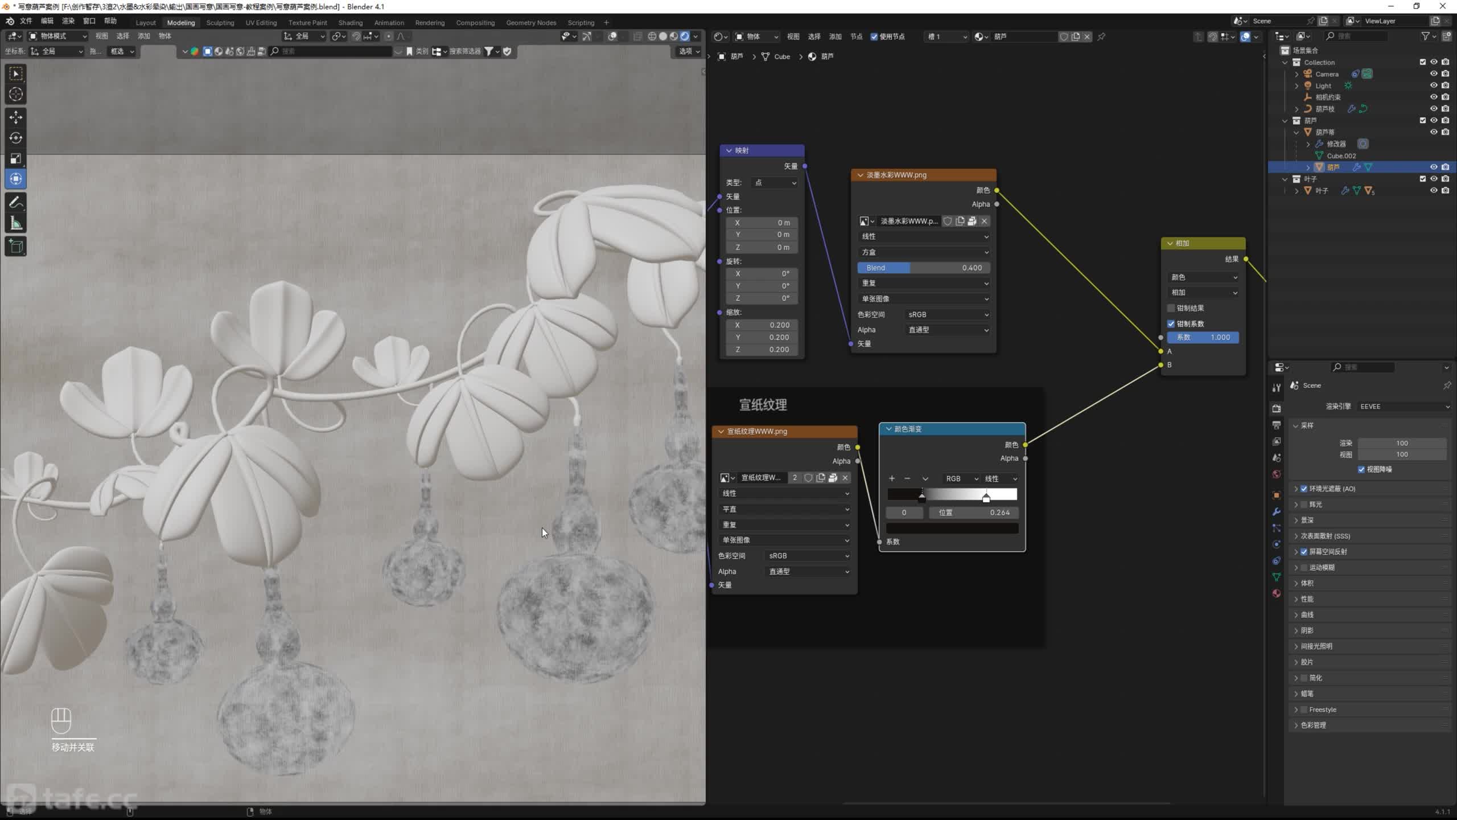Click the plus button in 颜色渐变 node
The width and height of the screenshot is (1457, 820).
892,479
